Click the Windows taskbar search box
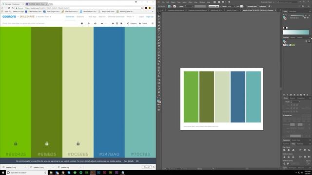The height and width of the screenshot is (175, 312). 26,173
